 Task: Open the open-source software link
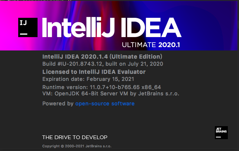(105, 104)
